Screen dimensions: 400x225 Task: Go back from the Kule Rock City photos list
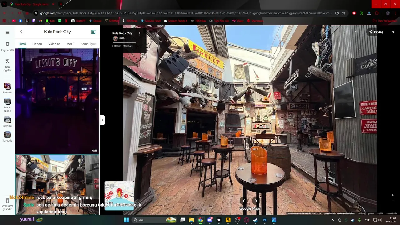(x=22, y=32)
